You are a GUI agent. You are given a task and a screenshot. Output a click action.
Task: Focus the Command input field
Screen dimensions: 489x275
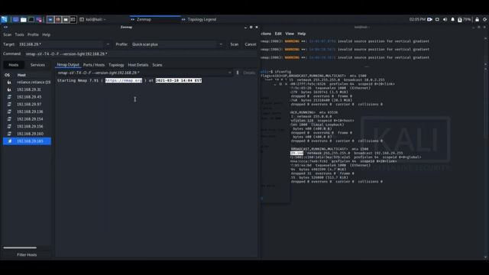pyautogui.click(x=141, y=54)
